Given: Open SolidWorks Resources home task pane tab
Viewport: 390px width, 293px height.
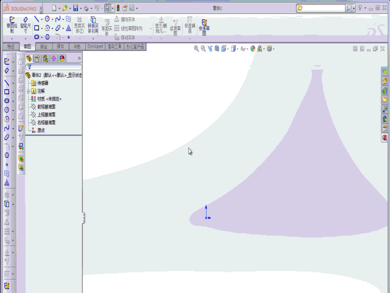Looking at the screenshot, I should tap(385, 81).
